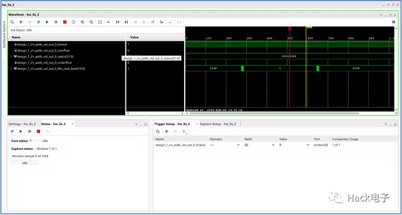Click the fifo_read_level transition at sample 280
Screen dimensions: 402x215
point(242,68)
